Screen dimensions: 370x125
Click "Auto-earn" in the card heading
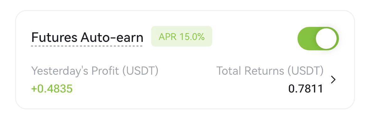(112, 37)
